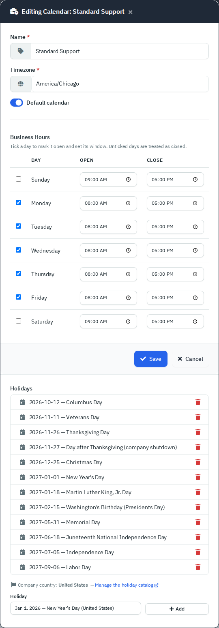This screenshot has height=628, width=219.
Task: Add the selected holiday
Action: coord(177,609)
